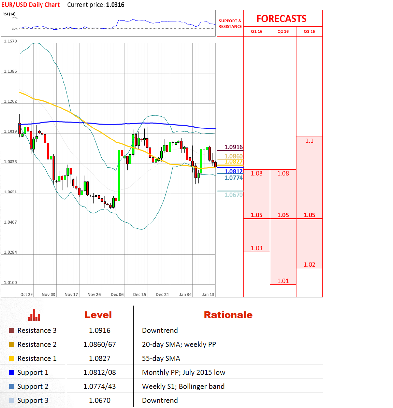Click the 1.02 forecast low in Q3 16
The width and height of the screenshot is (393, 408).
click(x=309, y=265)
